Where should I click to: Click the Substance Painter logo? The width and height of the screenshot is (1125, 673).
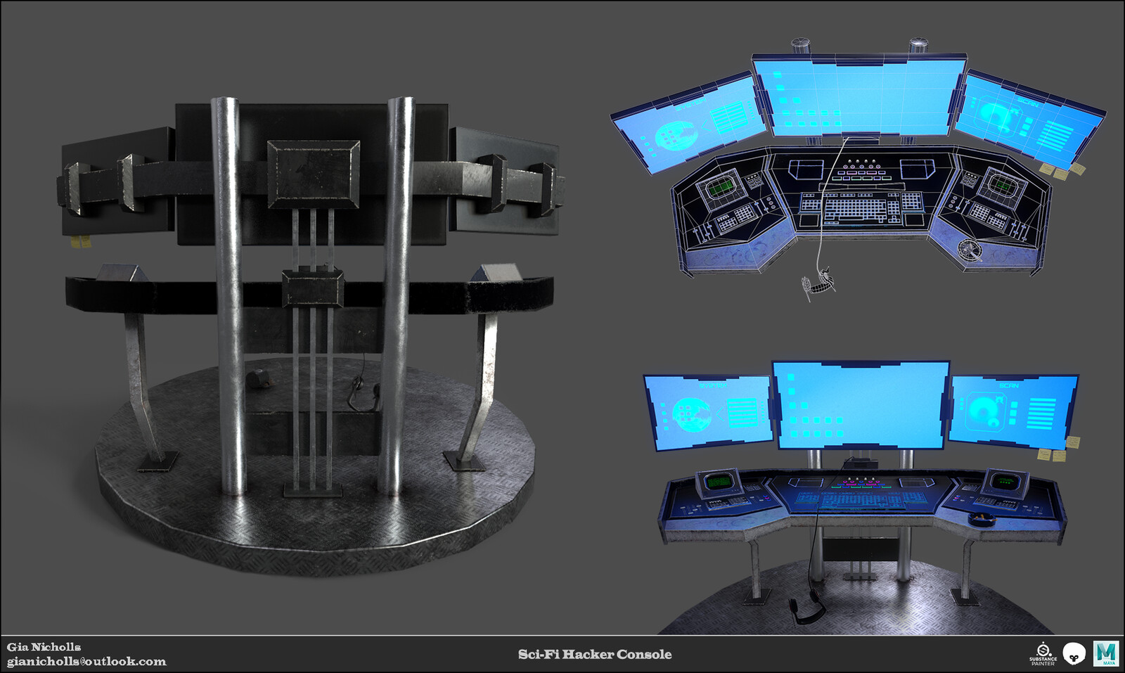(x=1043, y=653)
